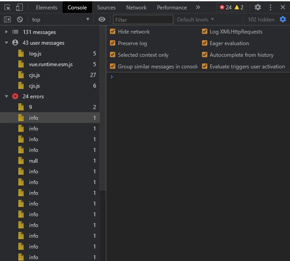Switch to the Console tab
Viewport: 290px width, 261px height.
(x=77, y=8)
